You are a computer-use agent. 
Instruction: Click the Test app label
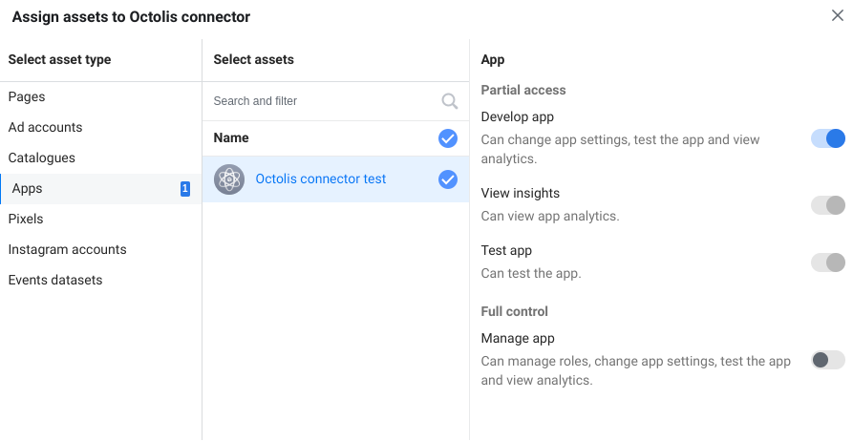click(x=506, y=251)
